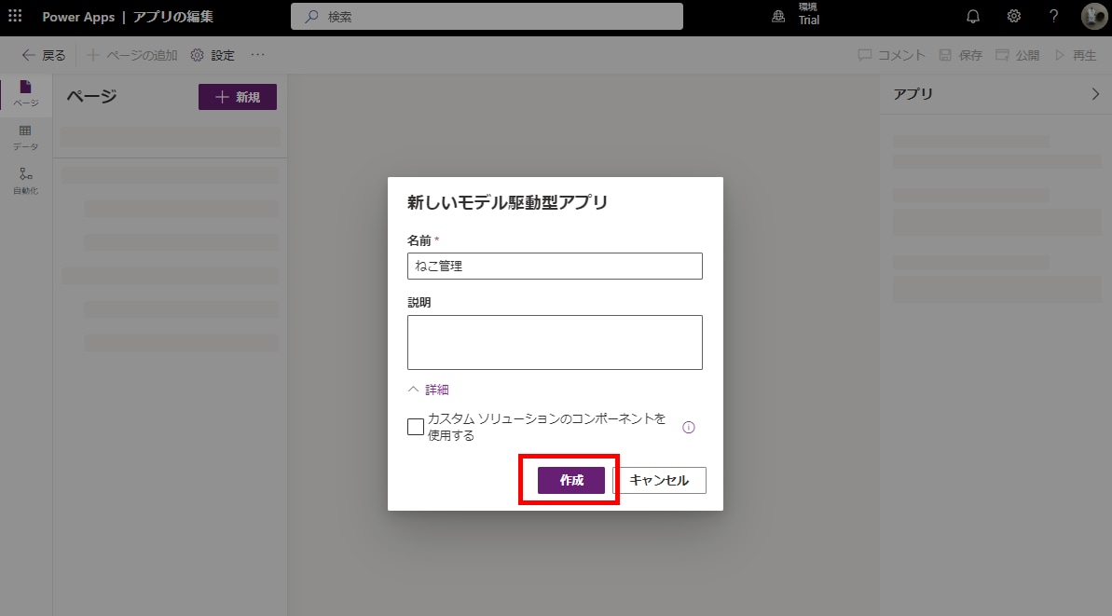Open the more options ellipsis
1112x616 pixels.
[x=257, y=55]
